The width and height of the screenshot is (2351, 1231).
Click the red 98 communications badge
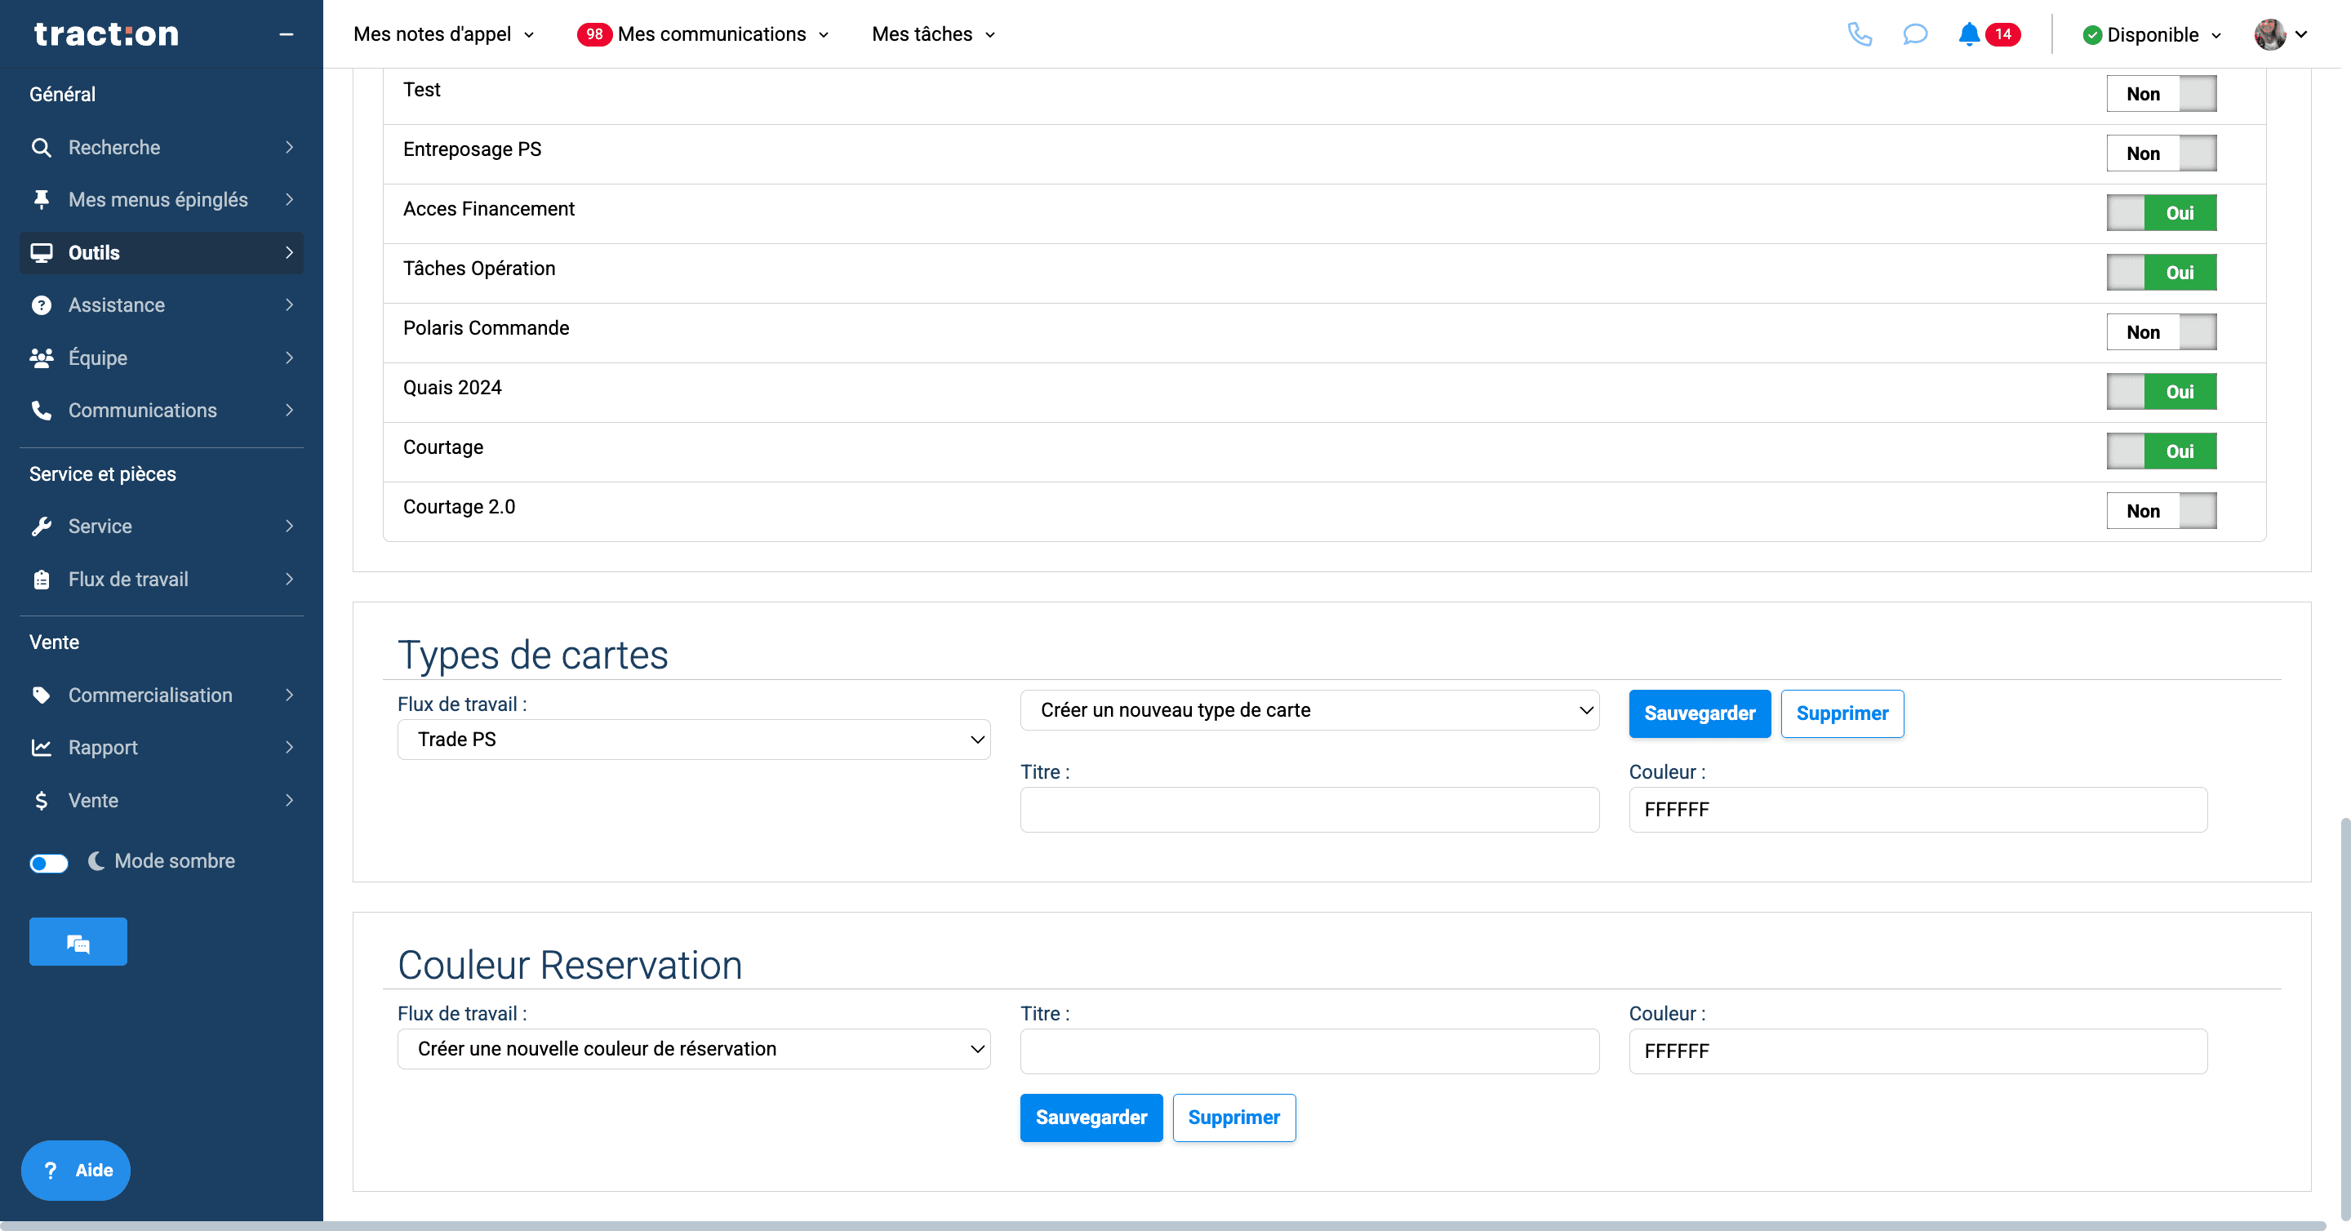(594, 33)
